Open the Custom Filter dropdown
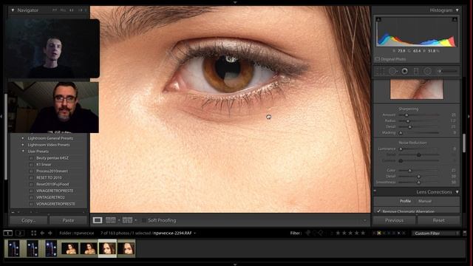 (436, 233)
